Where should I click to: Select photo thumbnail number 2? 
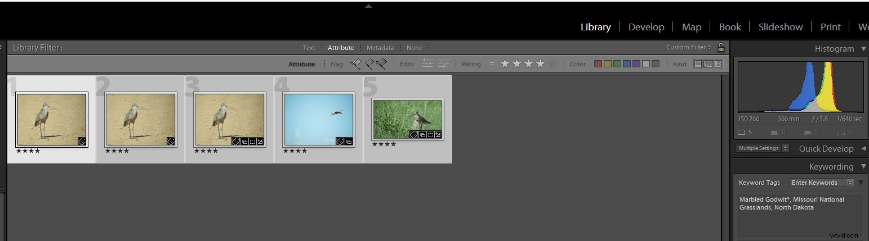pyautogui.click(x=141, y=120)
